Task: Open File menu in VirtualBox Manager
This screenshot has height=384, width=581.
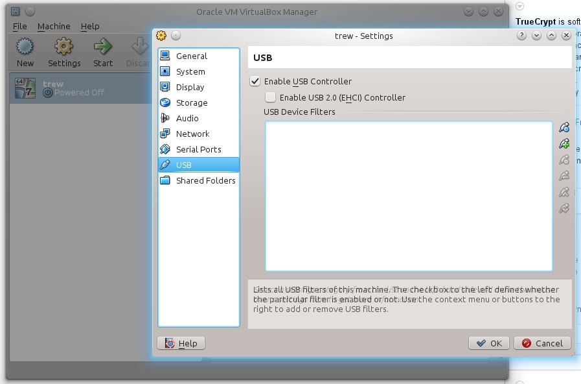Action: (x=19, y=27)
